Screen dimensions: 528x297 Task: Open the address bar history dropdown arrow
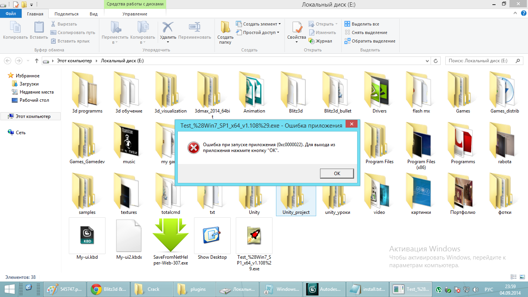pyautogui.click(x=427, y=61)
